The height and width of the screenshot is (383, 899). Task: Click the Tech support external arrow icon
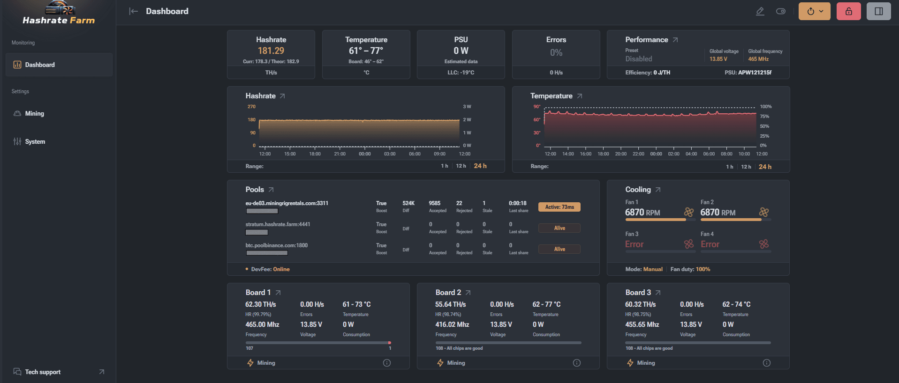point(102,372)
